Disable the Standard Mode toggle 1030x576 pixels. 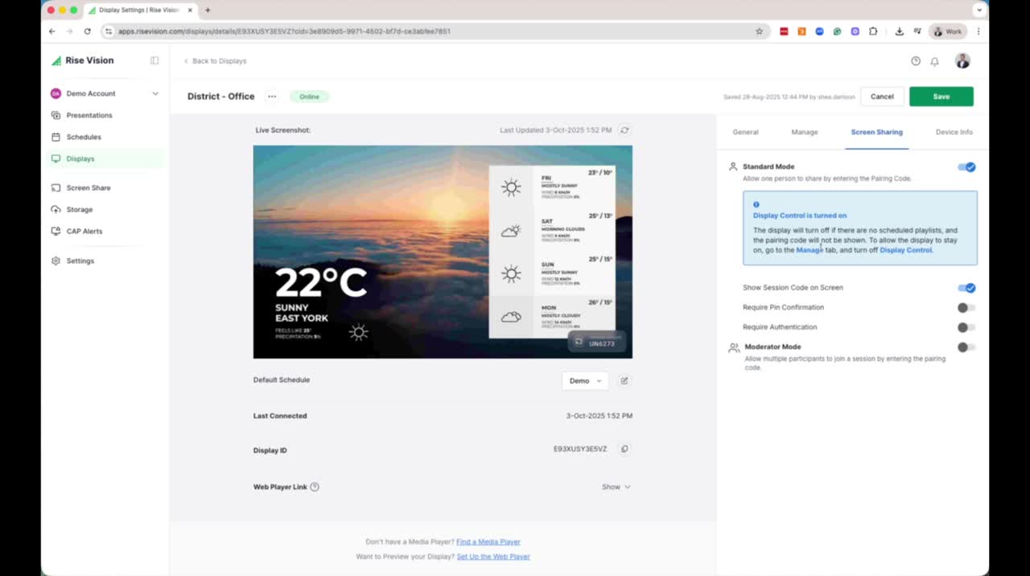point(966,167)
